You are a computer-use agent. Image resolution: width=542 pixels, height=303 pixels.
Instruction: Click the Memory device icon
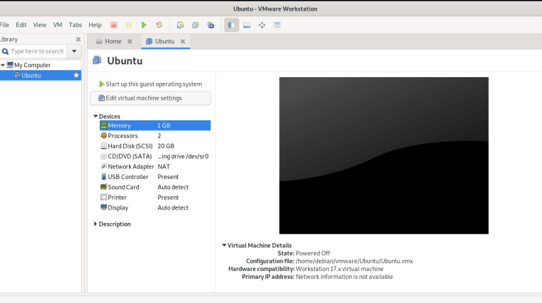click(x=103, y=125)
